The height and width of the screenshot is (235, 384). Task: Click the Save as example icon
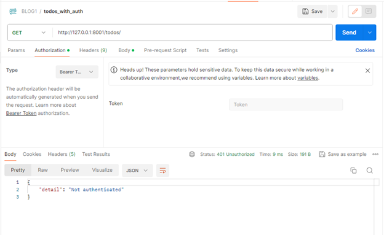(322, 154)
